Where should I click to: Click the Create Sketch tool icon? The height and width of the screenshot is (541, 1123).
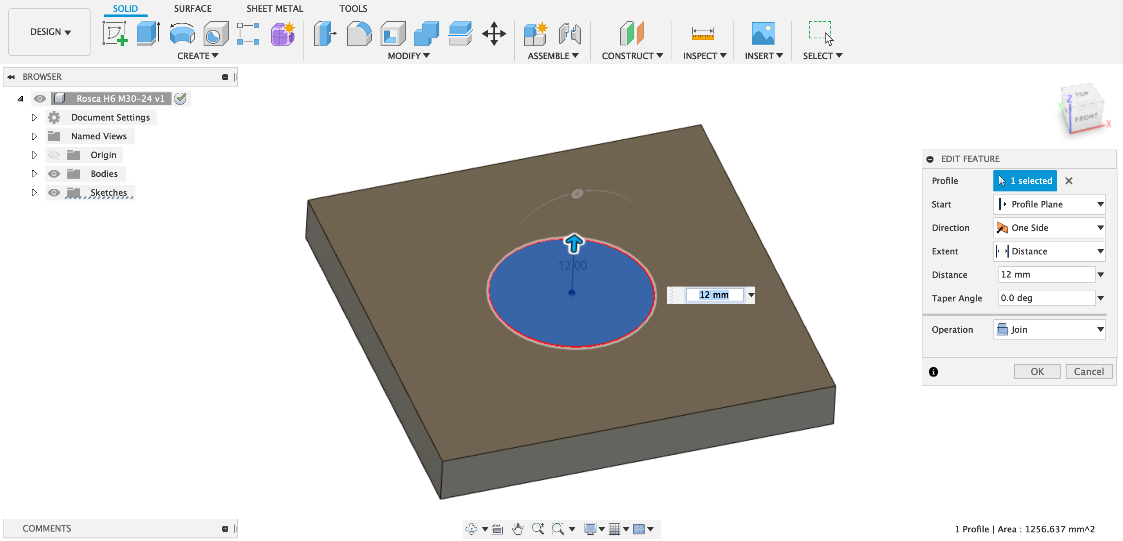[114, 34]
